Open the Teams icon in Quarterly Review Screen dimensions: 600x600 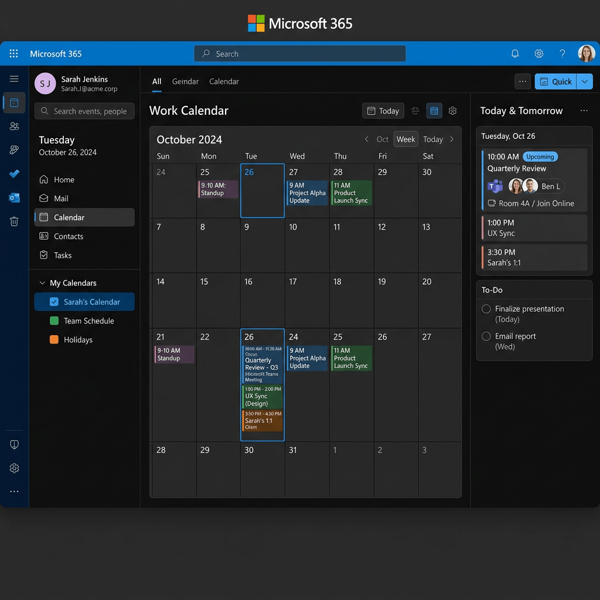[x=495, y=186]
